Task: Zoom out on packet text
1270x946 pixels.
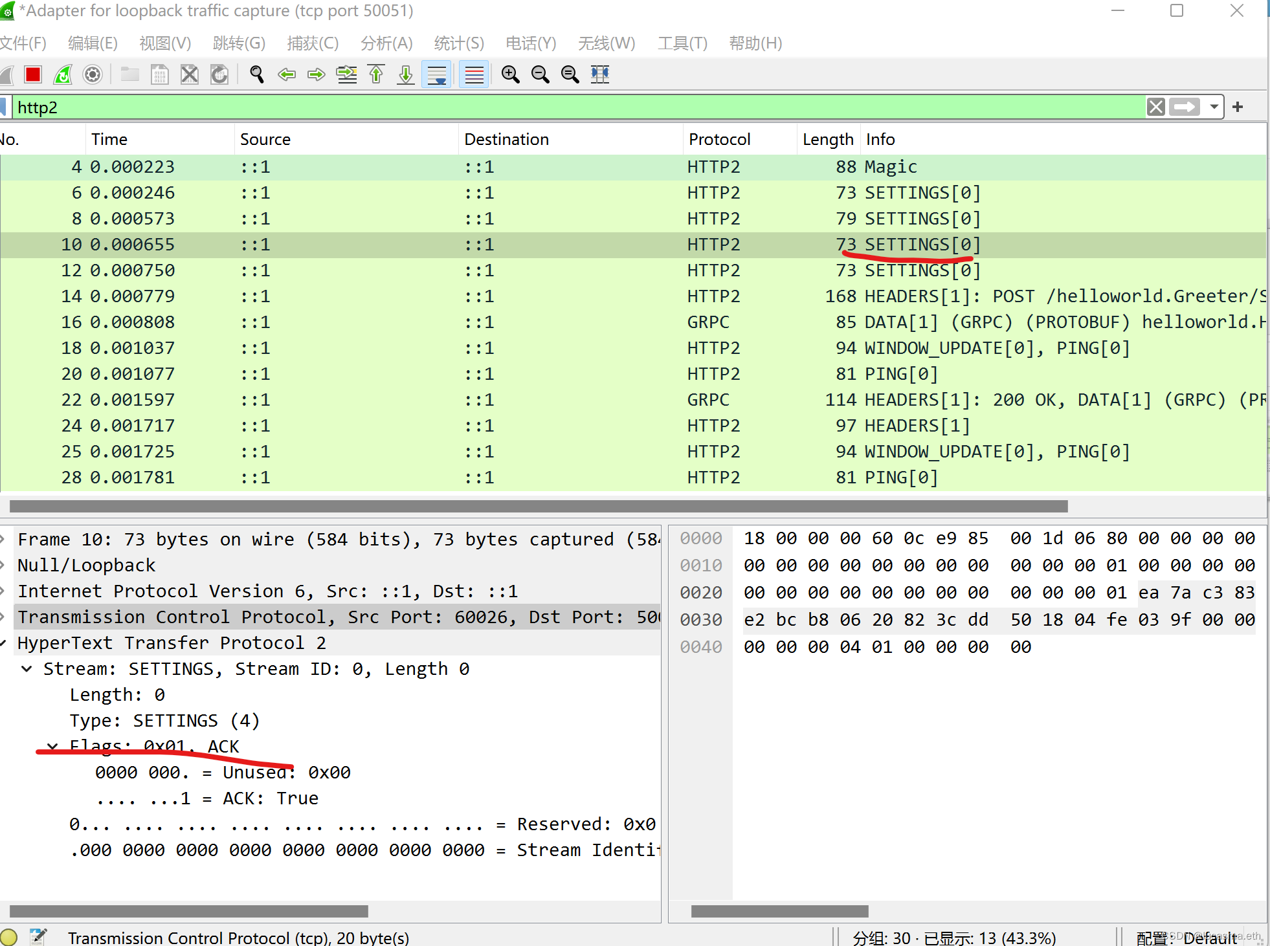Action: [540, 74]
